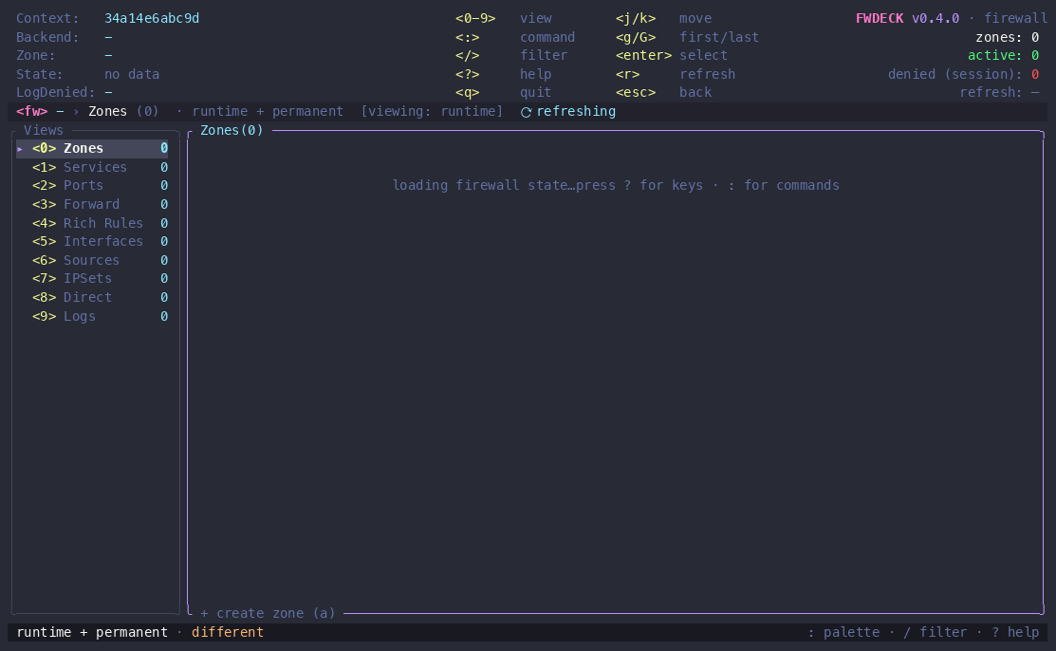This screenshot has width=1056, height=651.
Task: Click the 'zones: 0' counter
Action: click(1008, 37)
